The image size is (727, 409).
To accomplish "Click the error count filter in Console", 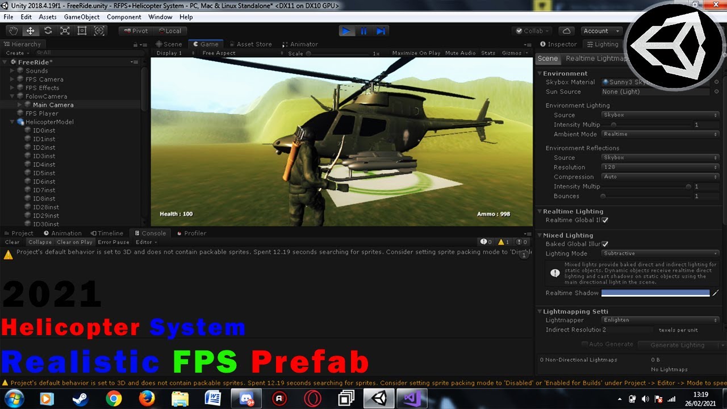I will click(521, 242).
